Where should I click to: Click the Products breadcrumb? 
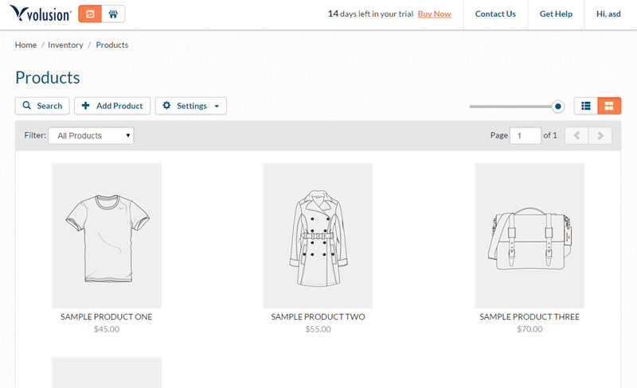click(x=112, y=45)
